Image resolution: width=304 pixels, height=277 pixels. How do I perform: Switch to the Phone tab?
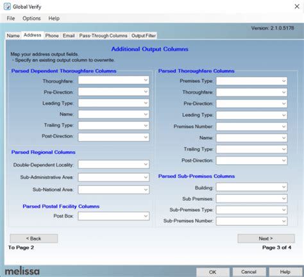click(x=52, y=35)
